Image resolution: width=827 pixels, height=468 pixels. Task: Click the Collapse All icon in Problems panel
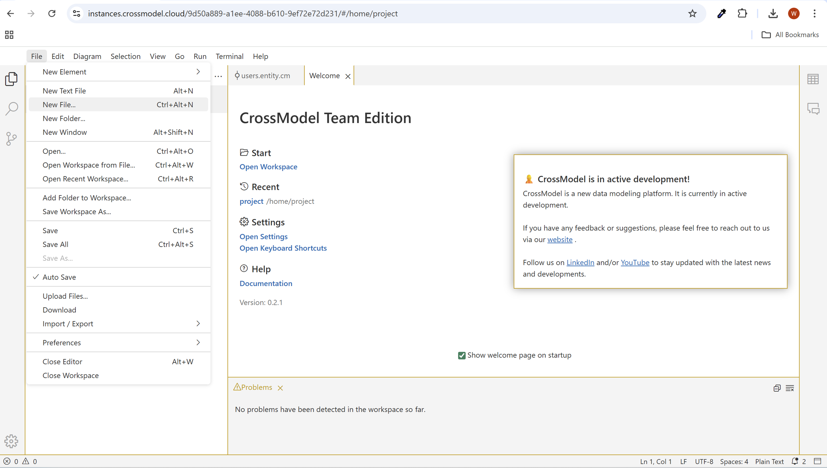(x=777, y=388)
